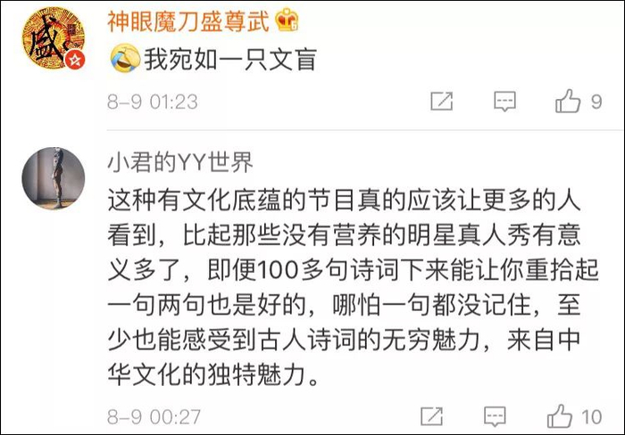Click the like count 10

pos(591,417)
